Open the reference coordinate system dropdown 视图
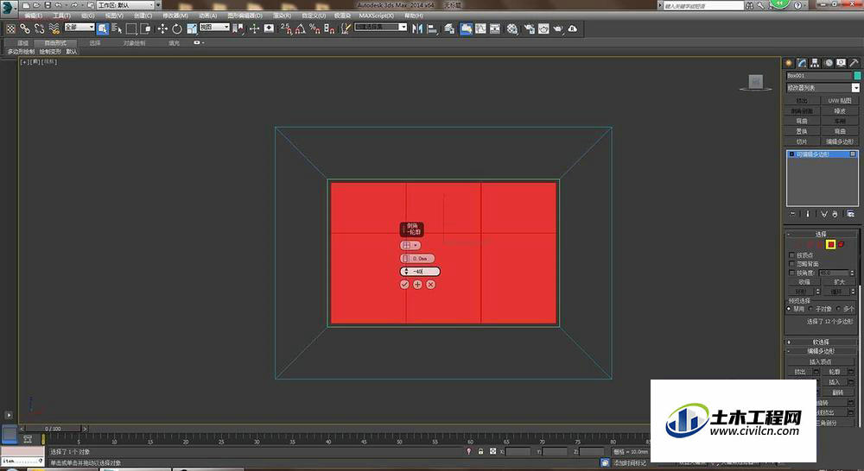This screenshot has height=471, width=864. 214,27
